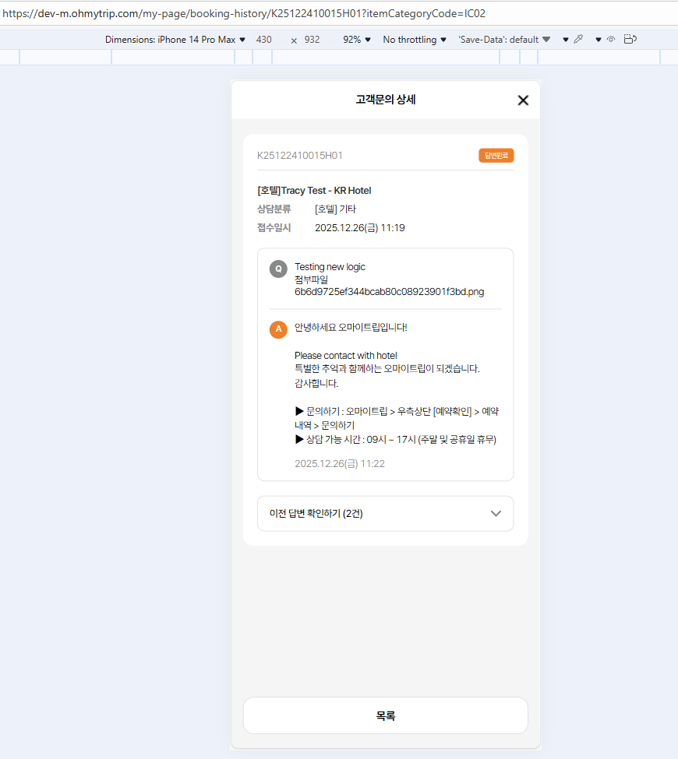Click the eyedropper sensor icon

[578, 39]
